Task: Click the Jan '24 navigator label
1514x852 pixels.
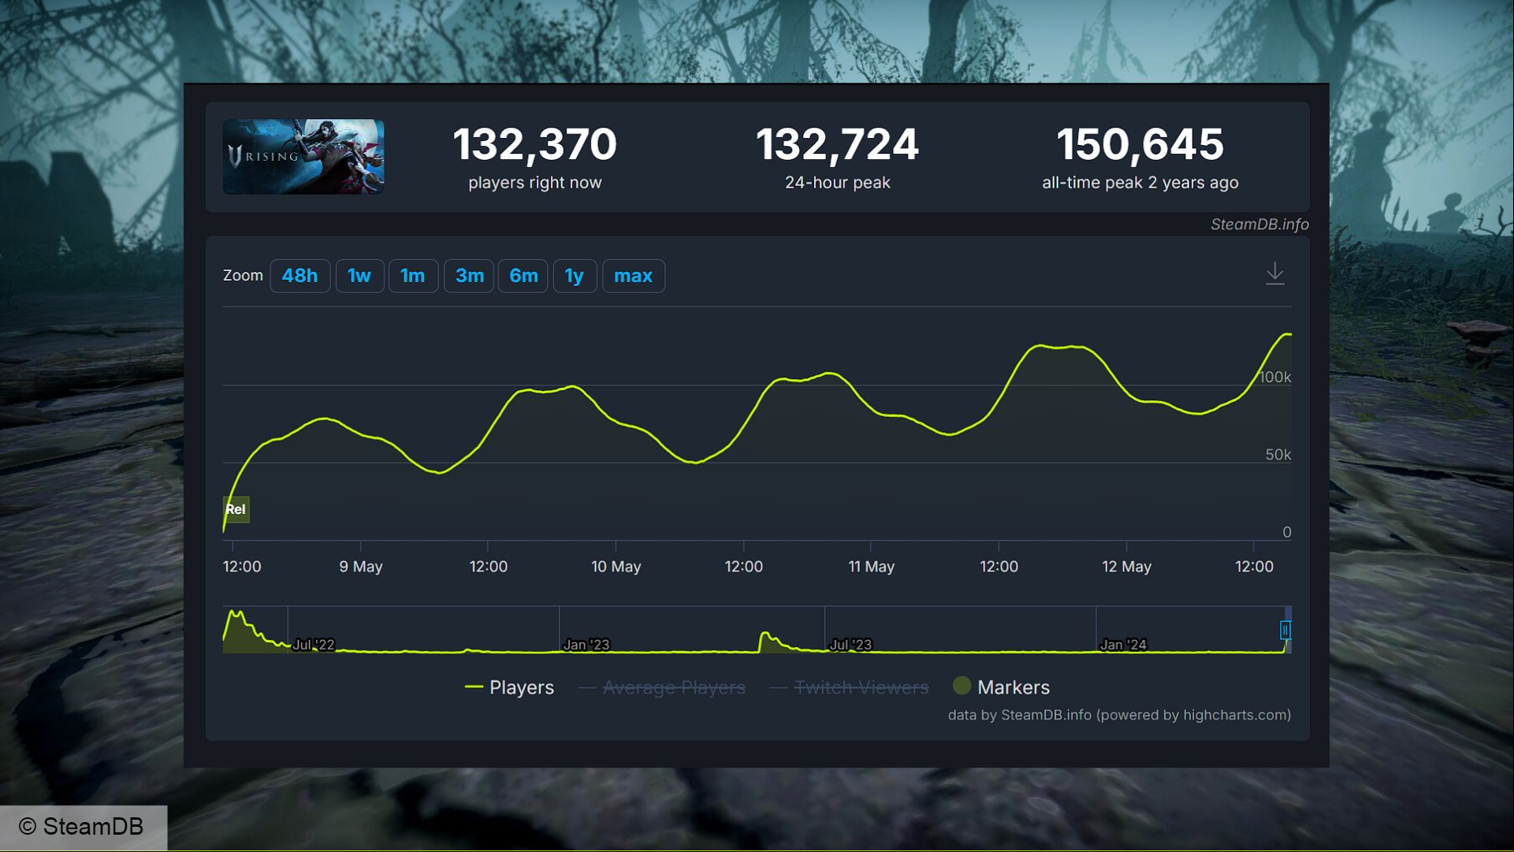Action: 1123,645
